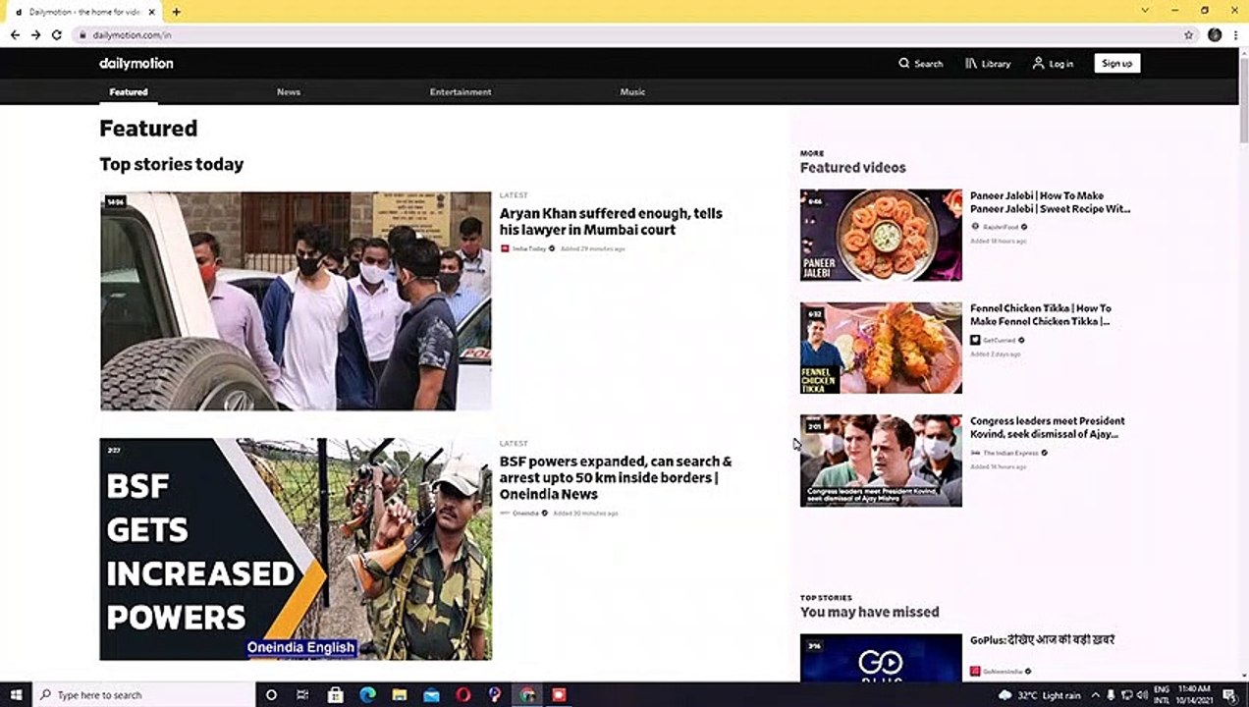1249x707 pixels.
Task: Open Chrome three-dot menu
Action: pos(1235,34)
